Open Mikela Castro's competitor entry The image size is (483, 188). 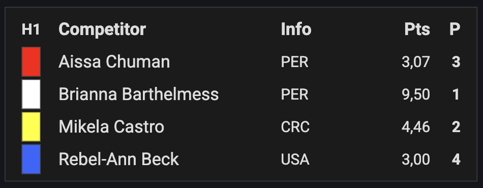click(111, 127)
